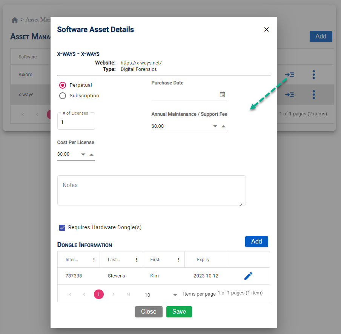Open x-ways row three-dot menu
Viewport: 341px width, 334px height.
(x=313, y=95)
